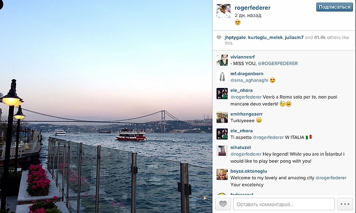Open juliacm7 liker profile link

(x=295, y=38)
